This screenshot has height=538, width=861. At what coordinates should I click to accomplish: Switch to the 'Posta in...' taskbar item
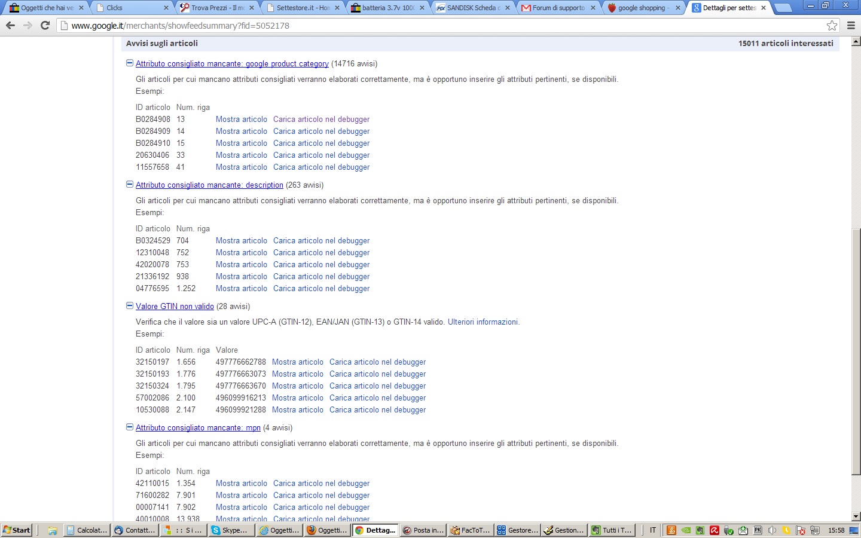coord(423,530)
